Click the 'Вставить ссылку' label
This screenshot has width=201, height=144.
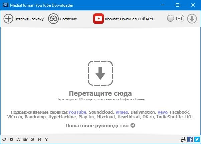(x=29, y=19)
